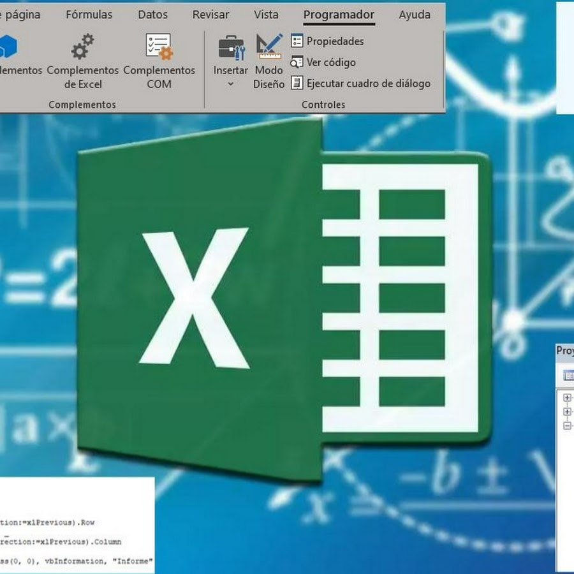This screenshot has width=574, height=574.
Task: Click the Propiedades icon
Action: (297, 41)
